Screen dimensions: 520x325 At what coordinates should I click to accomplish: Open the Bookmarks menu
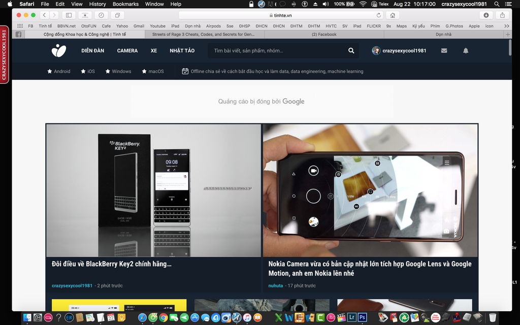[125, 4]
